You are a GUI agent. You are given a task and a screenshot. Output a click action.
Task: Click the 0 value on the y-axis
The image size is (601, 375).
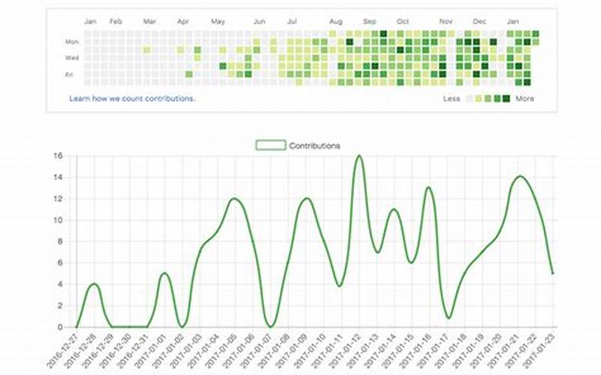[60, 327]
